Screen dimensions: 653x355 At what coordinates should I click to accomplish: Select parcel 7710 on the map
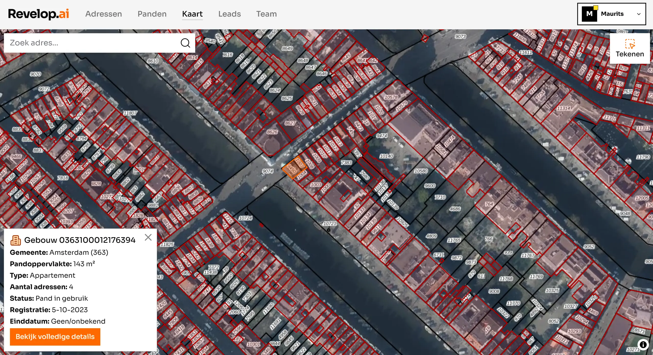[440, 197]
